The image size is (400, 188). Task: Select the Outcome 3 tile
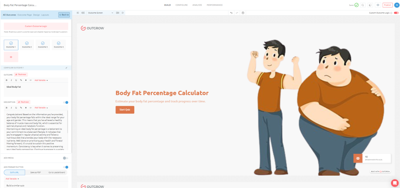tap(43, 45)
